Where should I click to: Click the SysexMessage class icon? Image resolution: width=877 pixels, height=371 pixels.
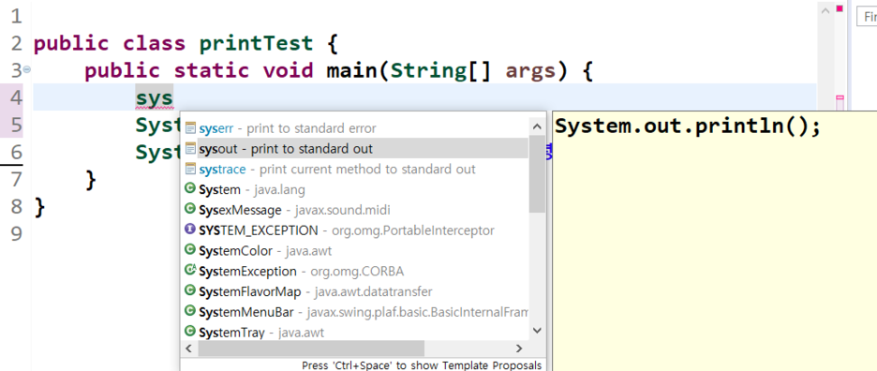click(x=190, y=209)
